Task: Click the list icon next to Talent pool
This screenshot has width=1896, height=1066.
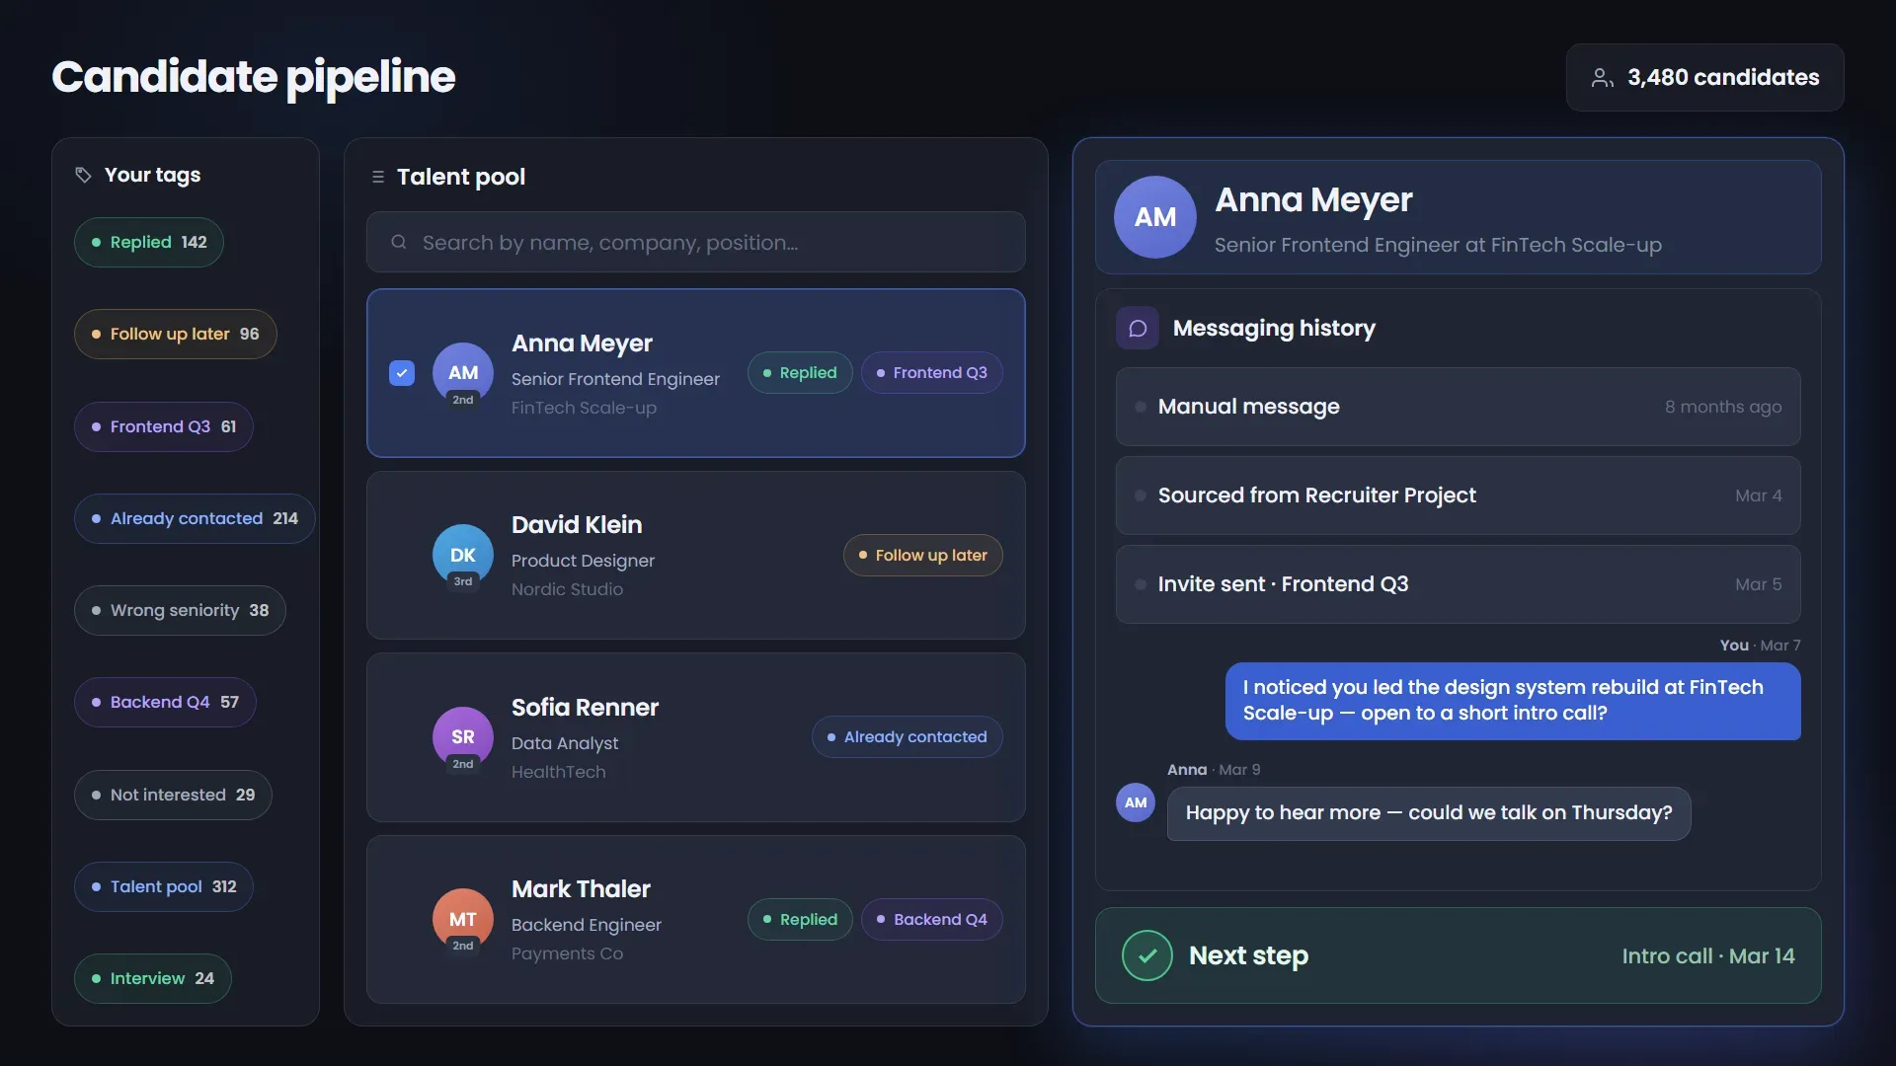Action: click(377, 177)
